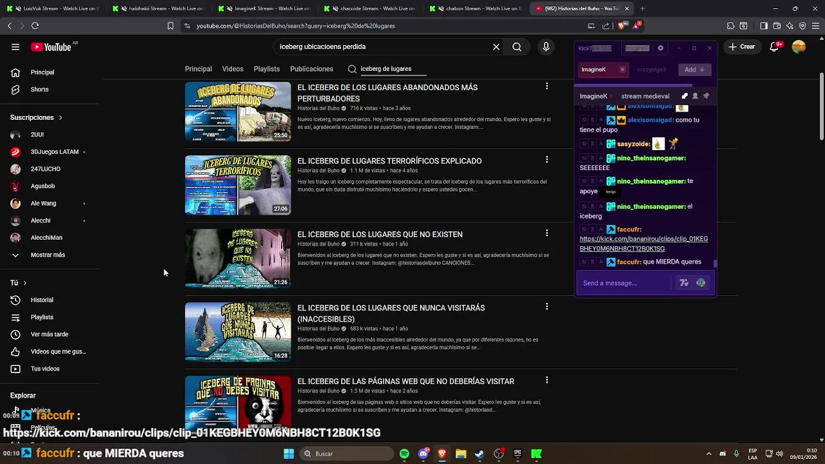
Task: Add a new chatroom in KickTalk
Action: pos(695,70)
